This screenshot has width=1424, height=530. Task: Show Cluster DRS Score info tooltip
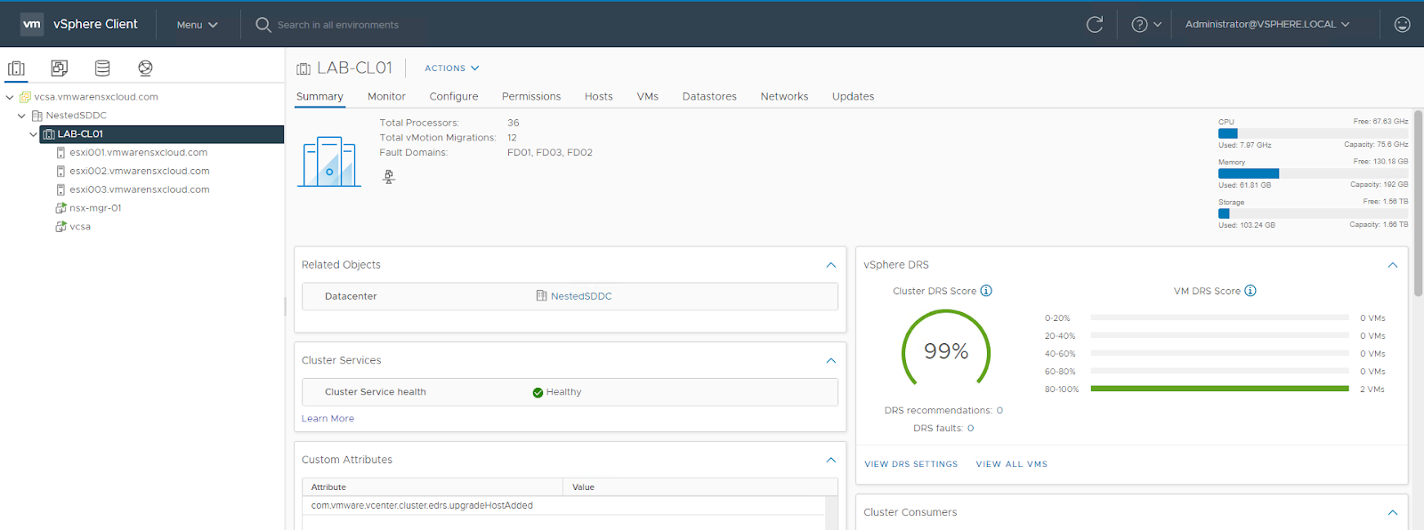click(986, 291)
